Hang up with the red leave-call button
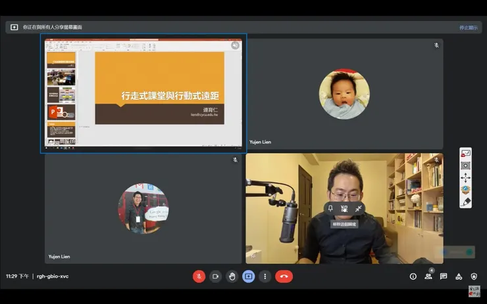 coord(284,276)
